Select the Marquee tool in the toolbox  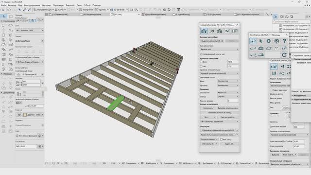tap(11, 17)
